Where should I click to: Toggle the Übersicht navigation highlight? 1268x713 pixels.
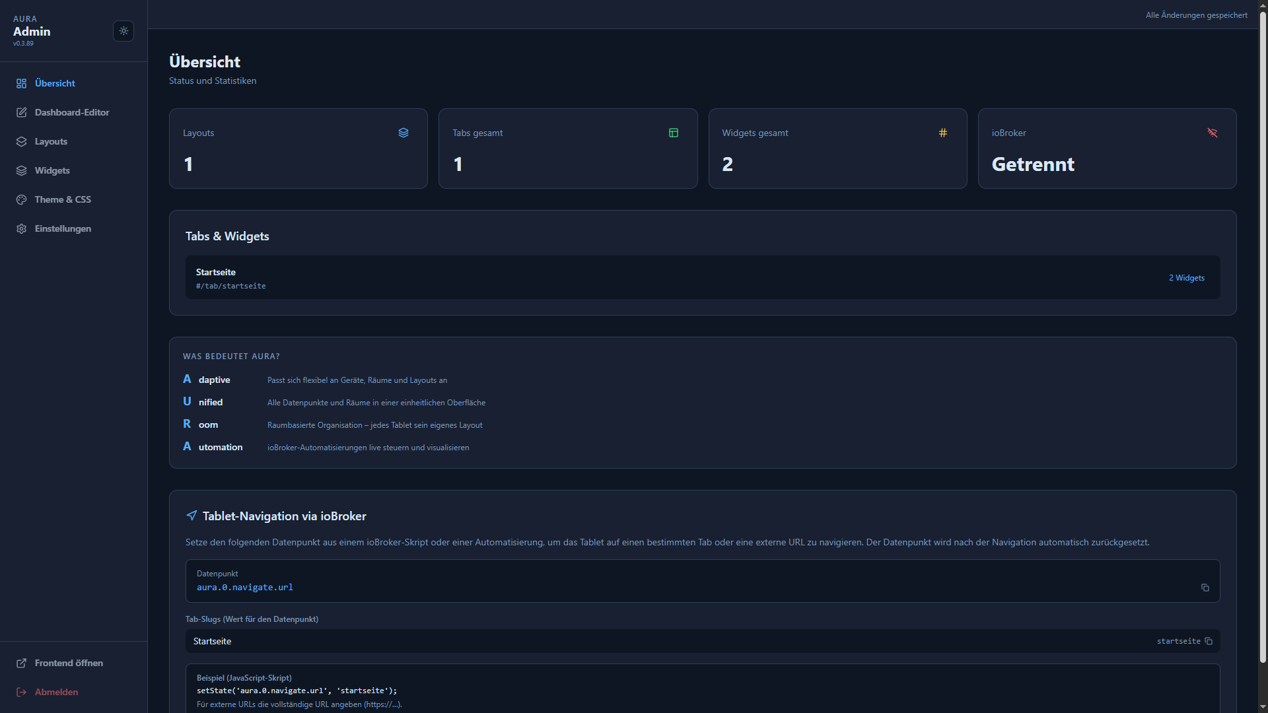click(54, 83)
